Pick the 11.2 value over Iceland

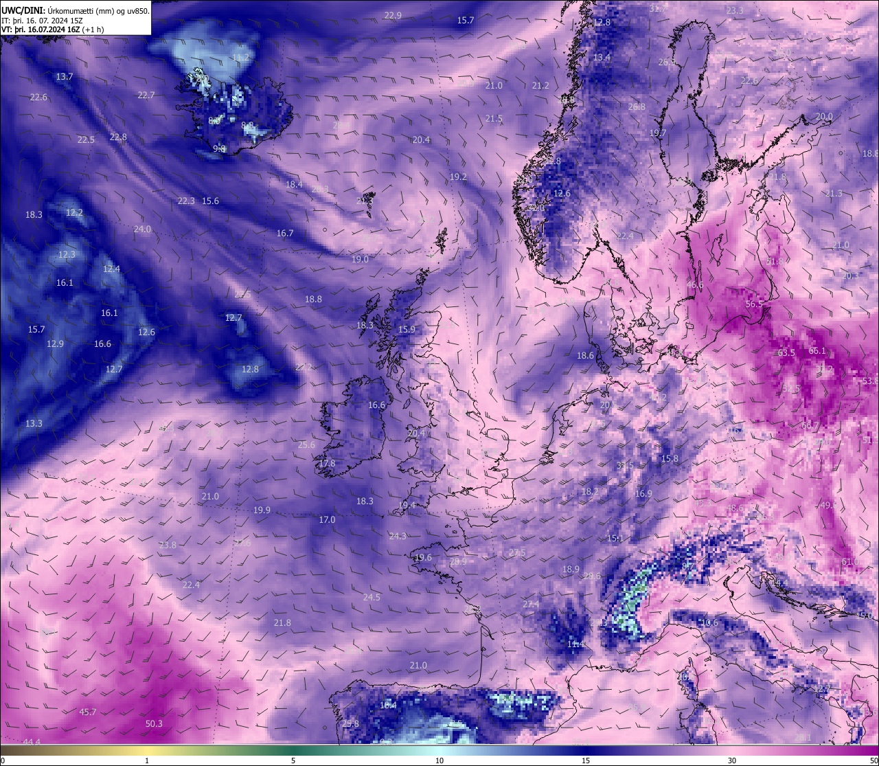[240, 57]
